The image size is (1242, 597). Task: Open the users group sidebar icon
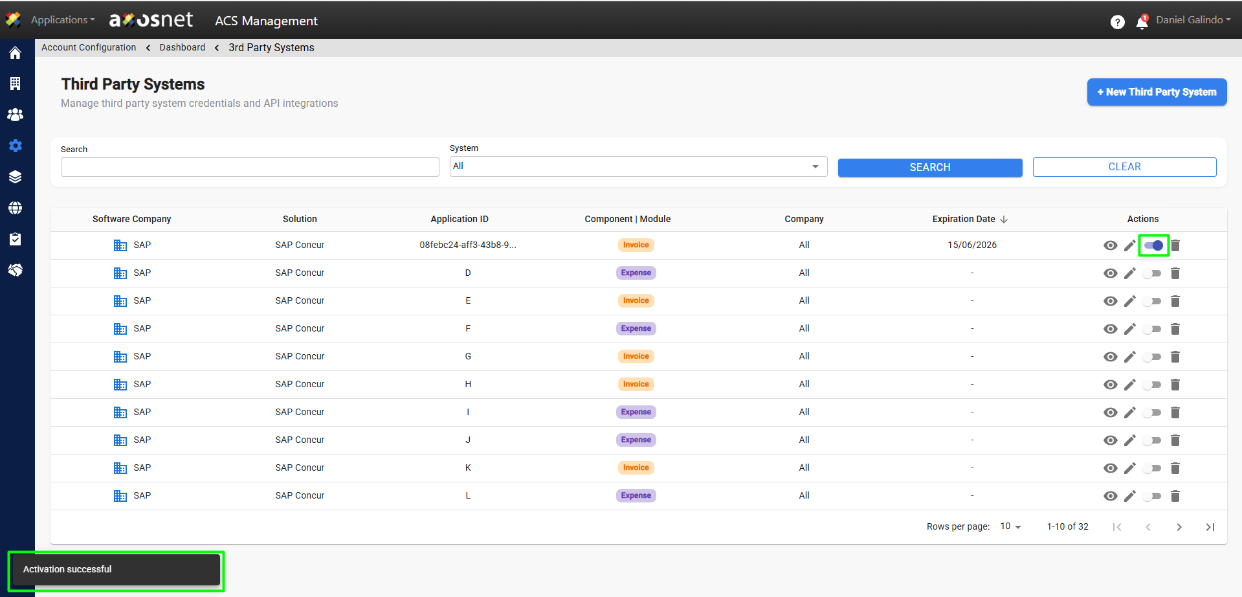[x=15, y=115]
